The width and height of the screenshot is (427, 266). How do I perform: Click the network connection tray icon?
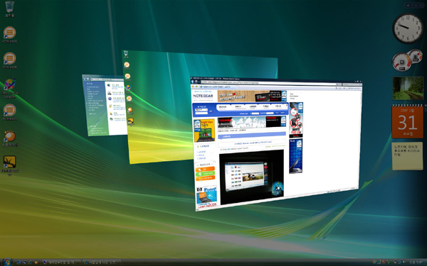(400, 262)
